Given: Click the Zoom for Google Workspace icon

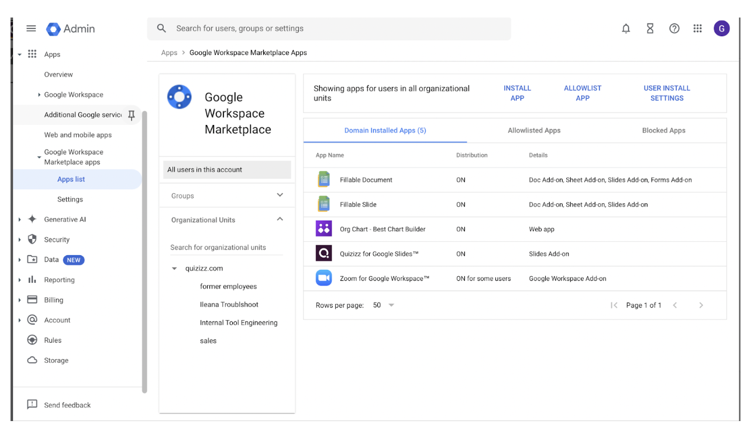Looking at the screenshot, I should point(324,278).
